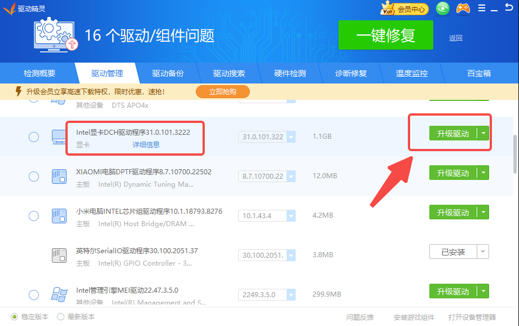Open the VIP 会员中心 badge
This screenshot has height=326, width=519.
pos(404,9)
